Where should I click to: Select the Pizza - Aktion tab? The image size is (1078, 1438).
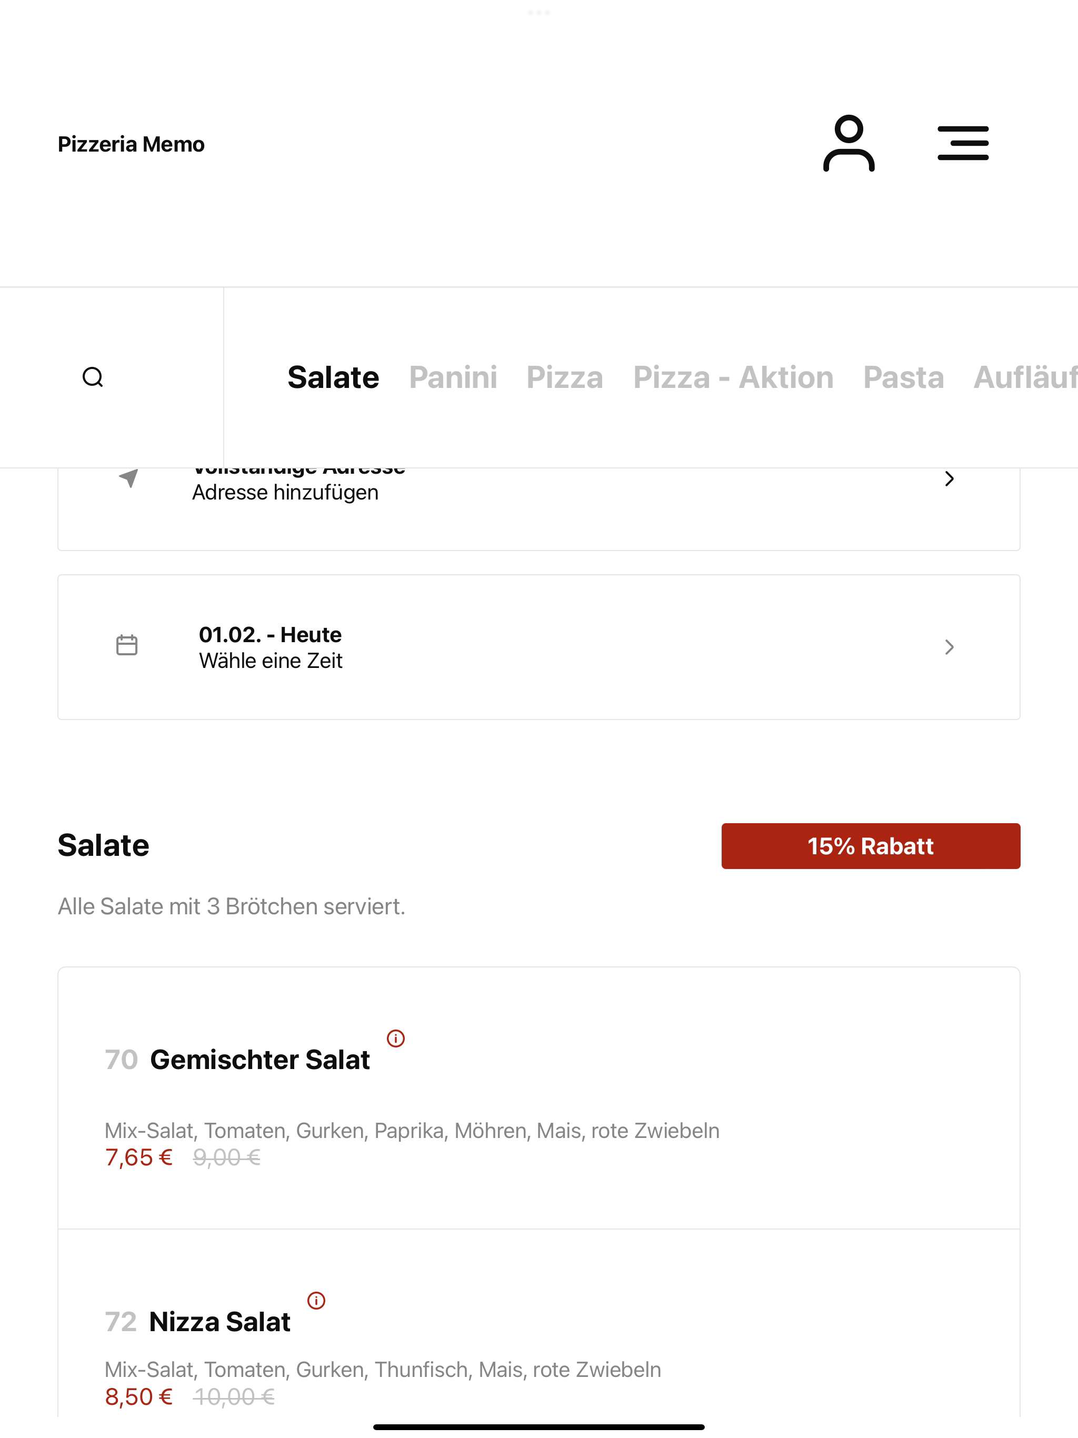tap(733, 377)
